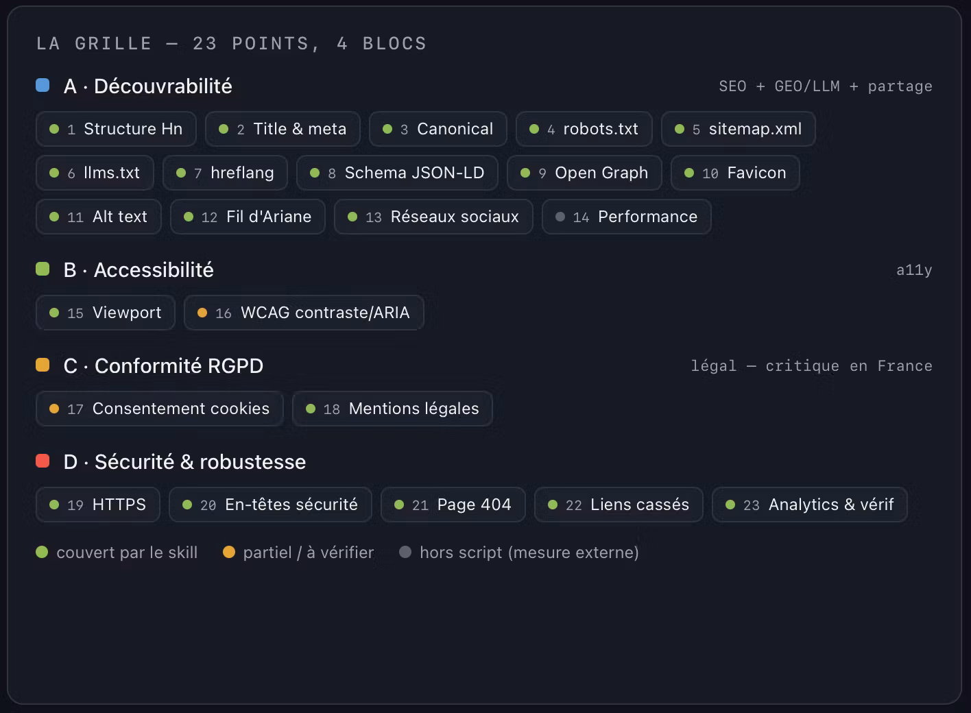This screenshot has width=971, height=713.
Task: Click the gray dot beside hors script legend
Action: point(405,552)
